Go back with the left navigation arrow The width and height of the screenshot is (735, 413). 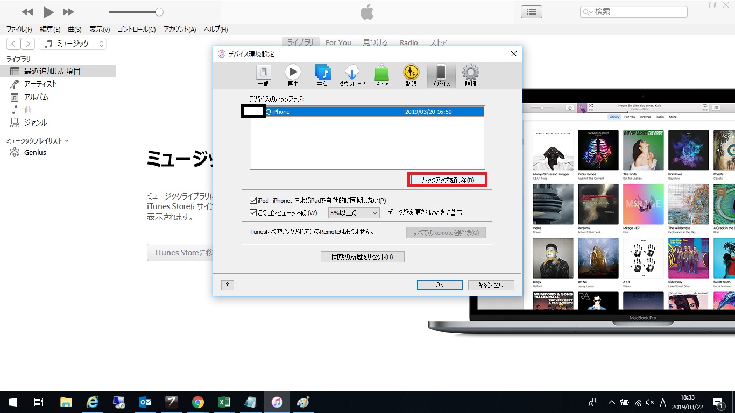tap(14, 44)
